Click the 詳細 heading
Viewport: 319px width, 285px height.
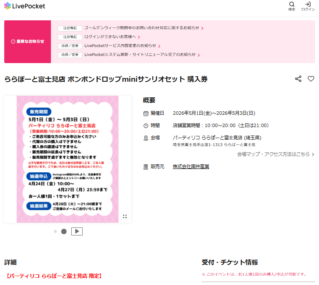click(10, 262)
